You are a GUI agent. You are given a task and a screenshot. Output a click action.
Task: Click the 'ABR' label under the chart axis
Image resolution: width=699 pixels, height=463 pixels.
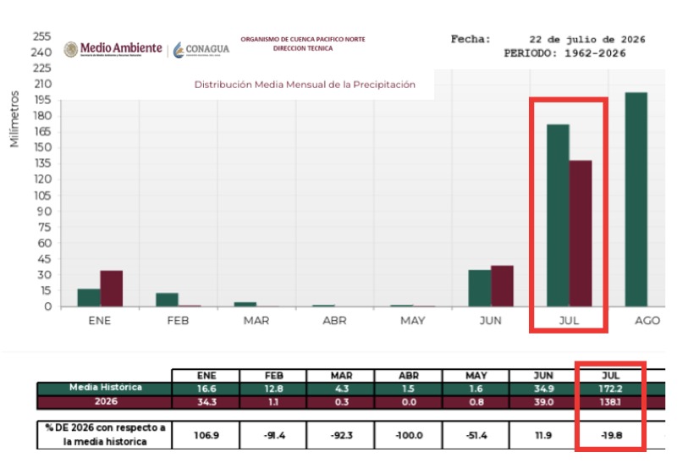tap(334, 320)
